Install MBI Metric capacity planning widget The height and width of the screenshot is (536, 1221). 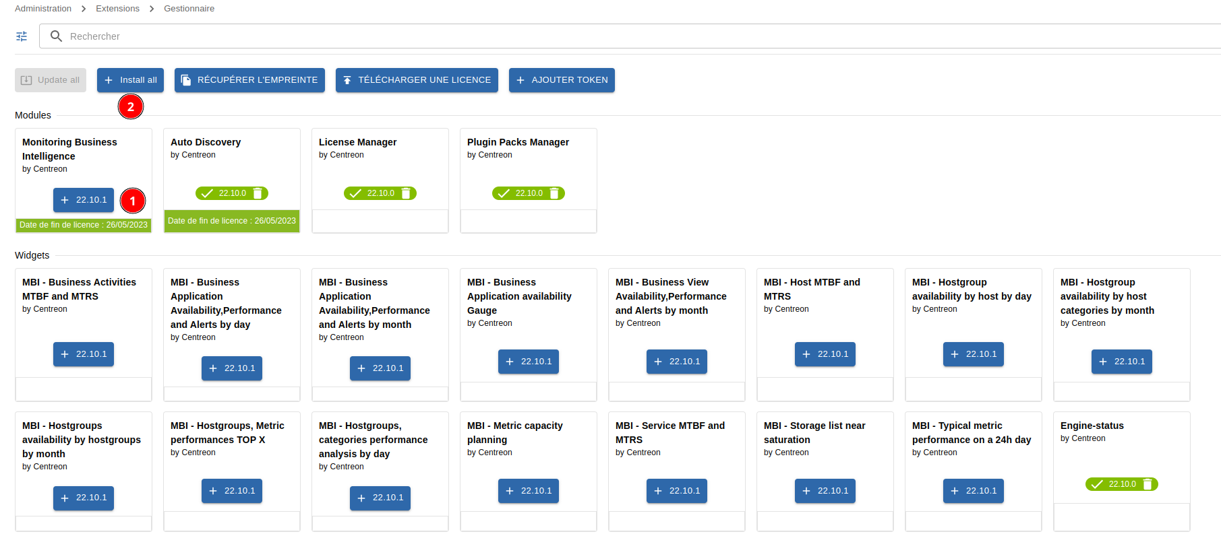pos(529,491)
